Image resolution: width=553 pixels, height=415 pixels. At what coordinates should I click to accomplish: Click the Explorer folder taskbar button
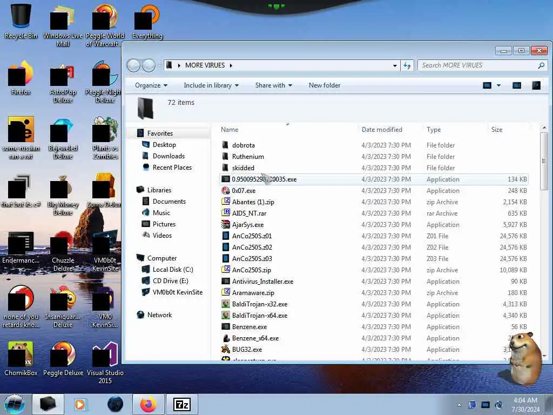pos(48,404)
